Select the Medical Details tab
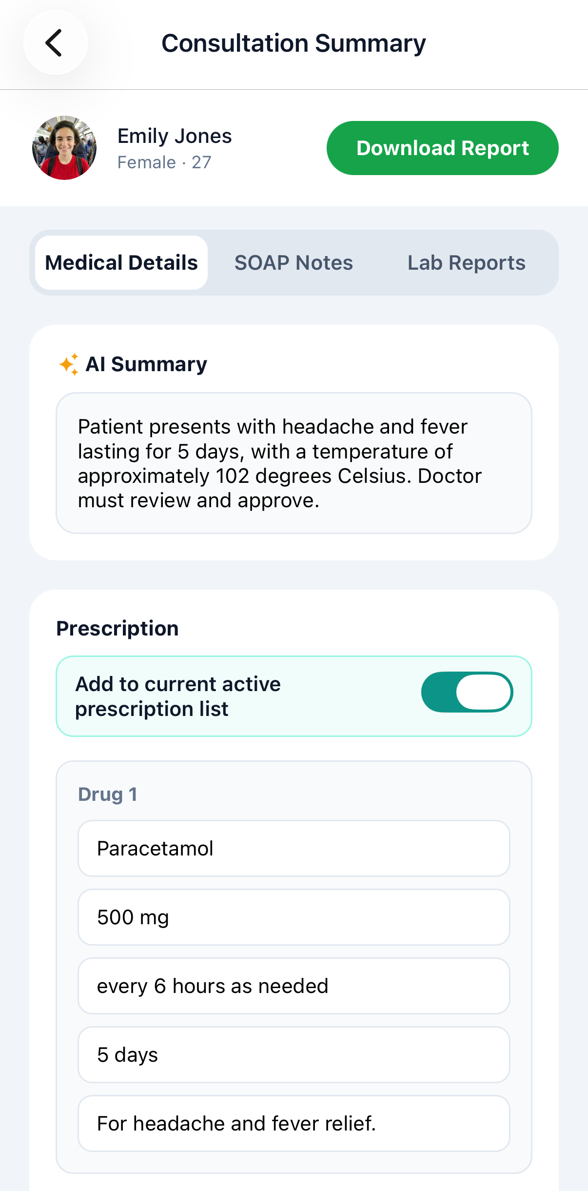The width and height of the screenshot is (588, 1191). click(121, 263)
